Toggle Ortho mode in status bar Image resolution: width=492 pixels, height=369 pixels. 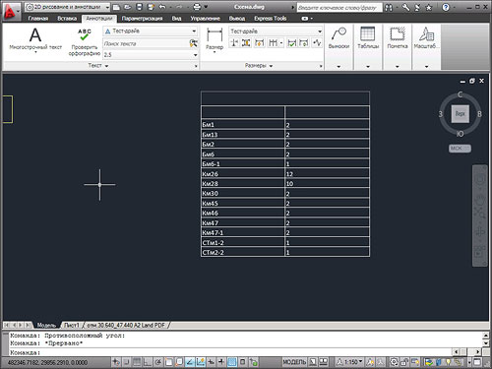148,362
